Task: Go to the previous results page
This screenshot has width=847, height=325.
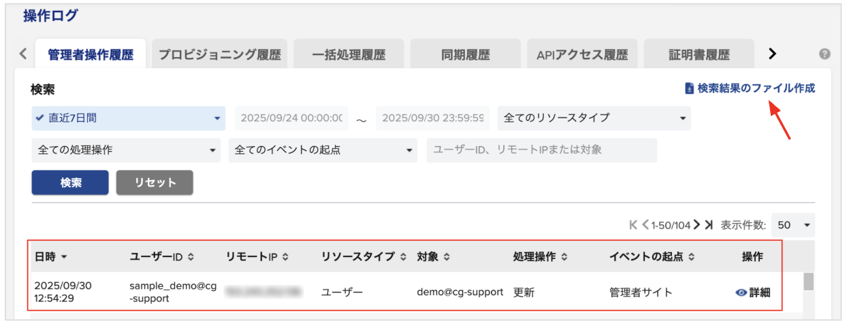Action: 645,224
